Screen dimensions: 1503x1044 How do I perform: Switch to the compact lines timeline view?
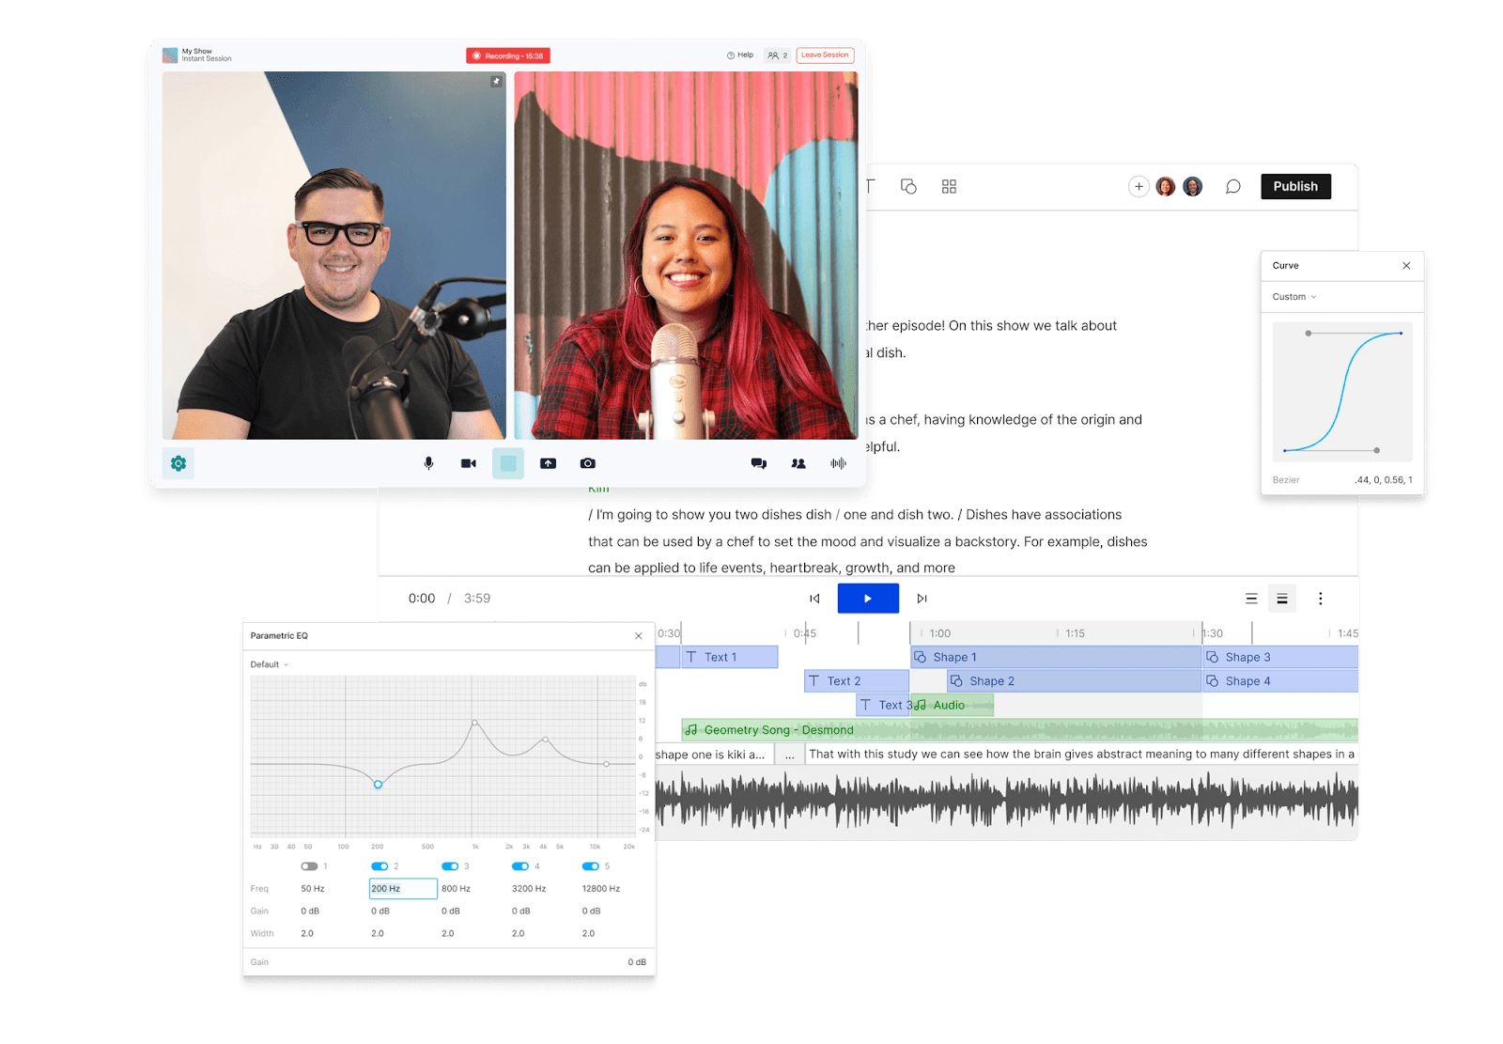[x=1251, y=599]
